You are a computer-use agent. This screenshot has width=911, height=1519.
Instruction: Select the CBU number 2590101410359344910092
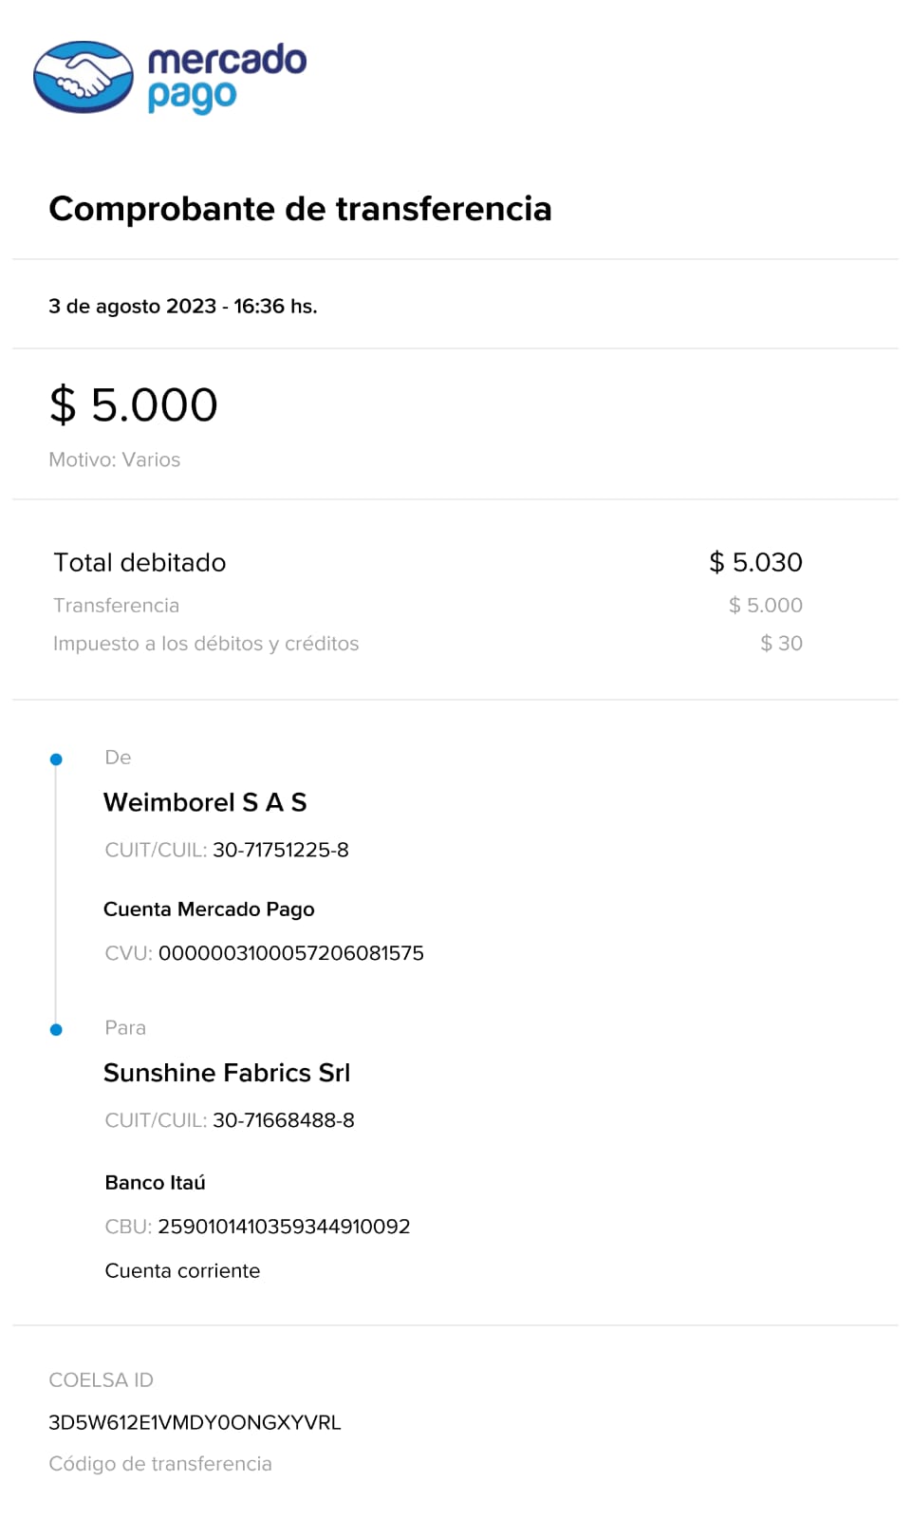[x=284, y=1227]
